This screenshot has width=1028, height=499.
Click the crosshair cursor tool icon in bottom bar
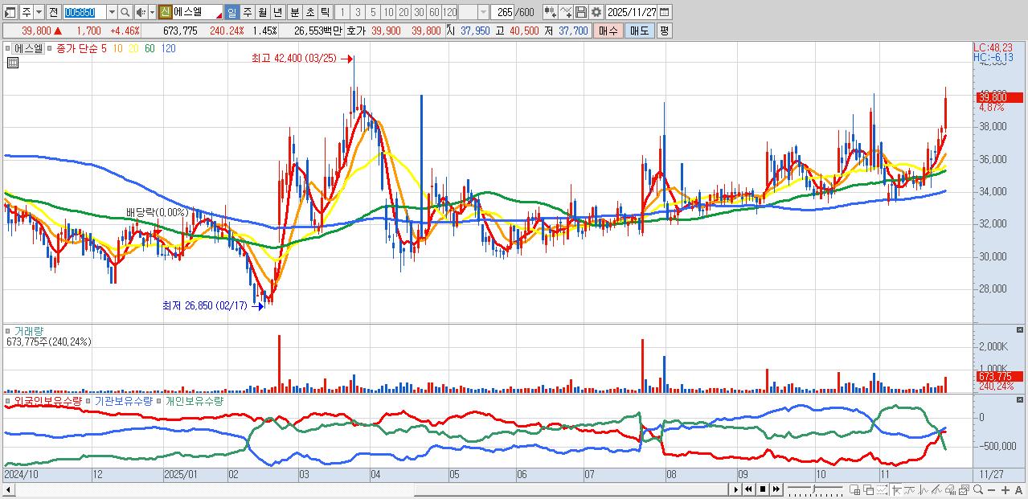(x=896, y=489)
